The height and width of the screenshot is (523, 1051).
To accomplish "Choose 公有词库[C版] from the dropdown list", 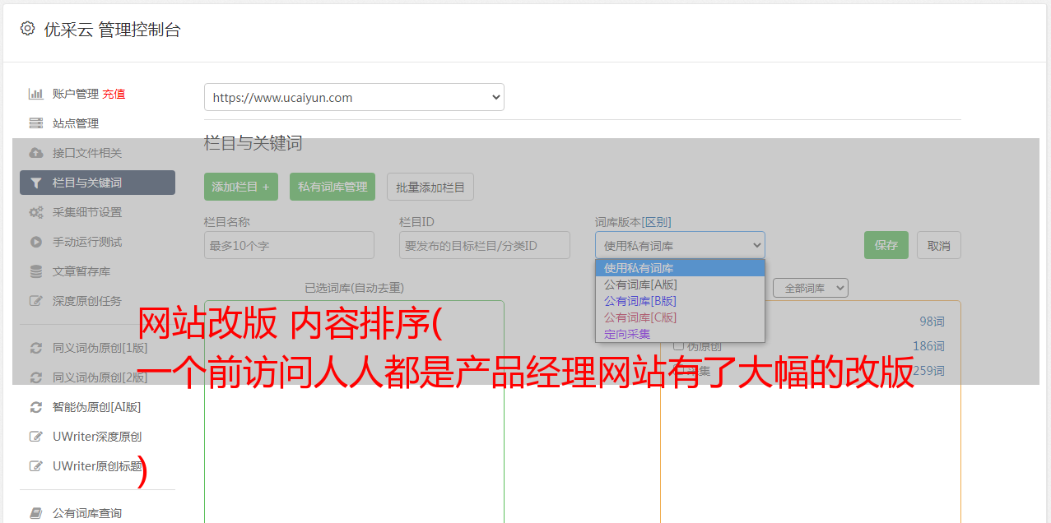I will (680, 317).
